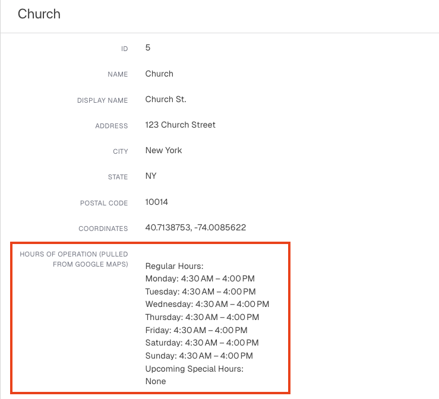Viewport: 439px width, 399px height.
Task: Click the Upcoming Special Hours text
Action: 194,369
